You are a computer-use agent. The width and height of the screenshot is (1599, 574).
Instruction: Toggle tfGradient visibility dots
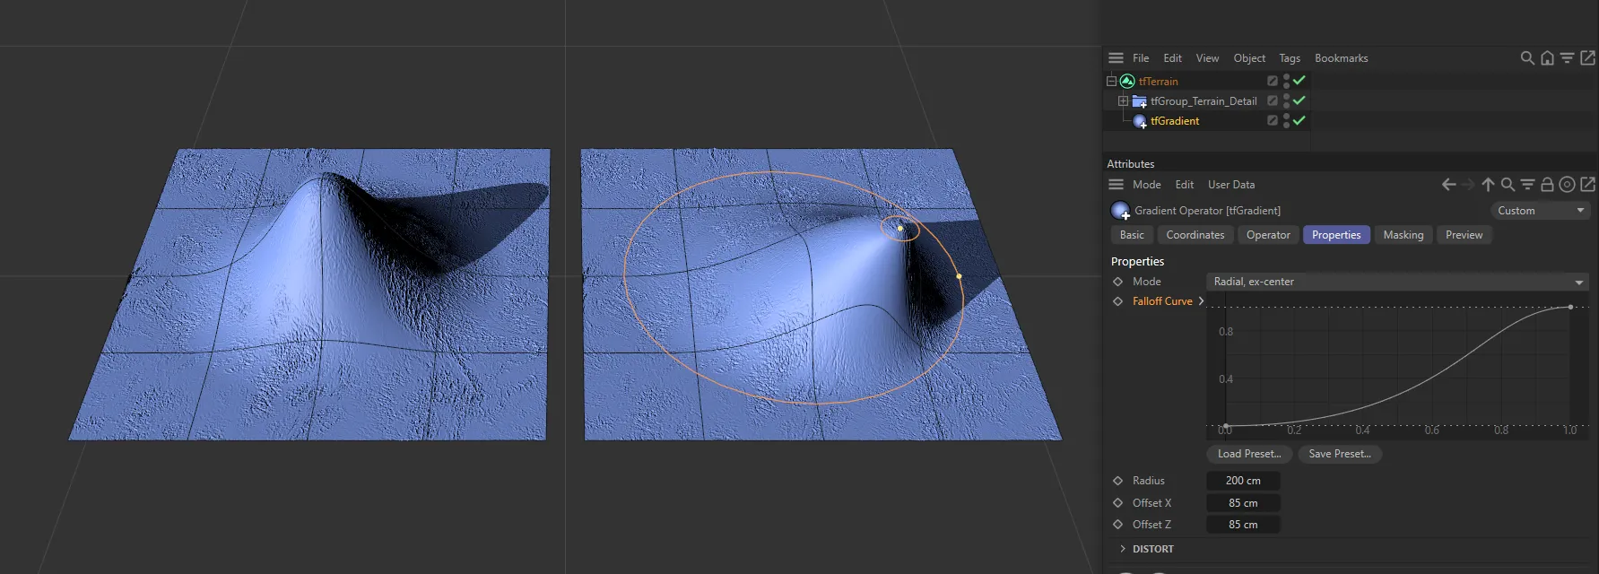tap(1286, 120)
